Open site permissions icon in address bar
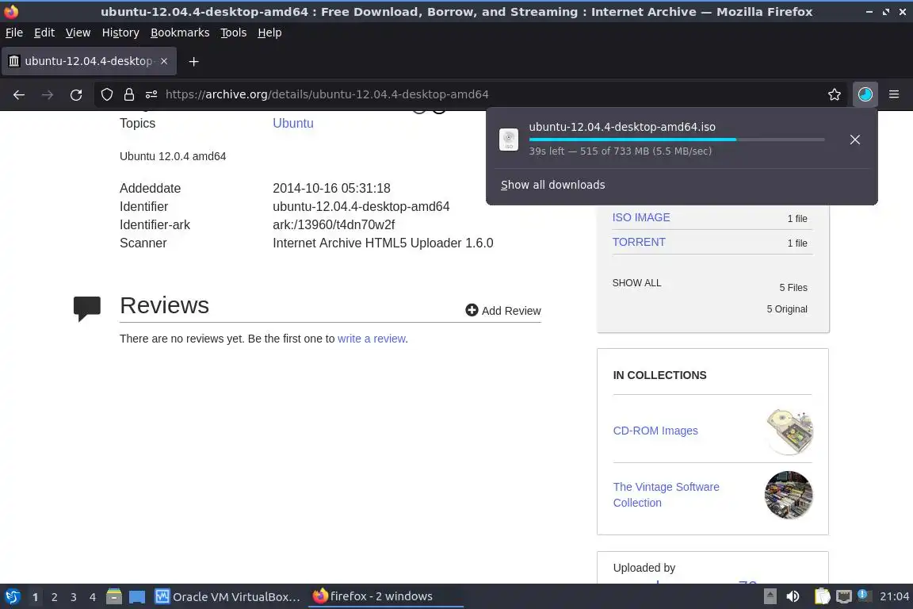Image resolution: width=913 pixels, height=609 pixels. tap(151, 94)
